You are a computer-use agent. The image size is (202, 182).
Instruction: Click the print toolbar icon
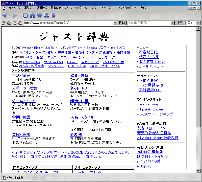pyautogui.click(x=46, y=15)
